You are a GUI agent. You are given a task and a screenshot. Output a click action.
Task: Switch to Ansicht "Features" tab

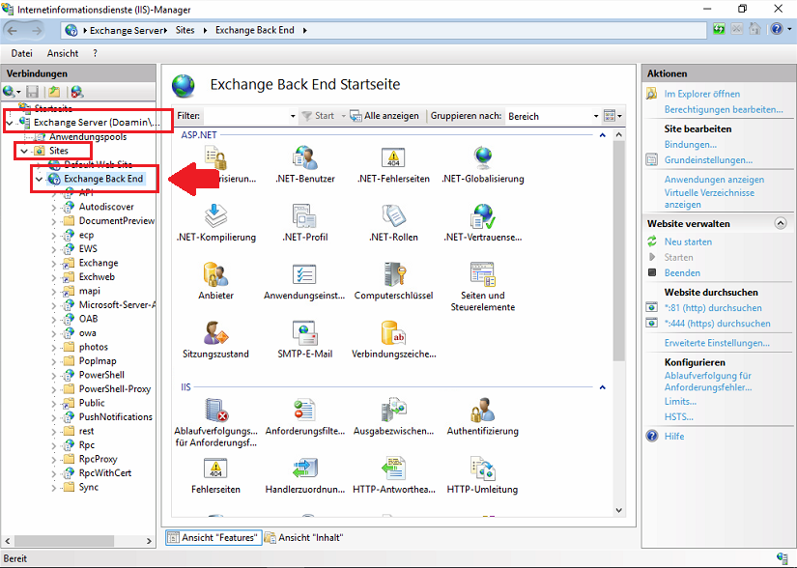point(213,537)
